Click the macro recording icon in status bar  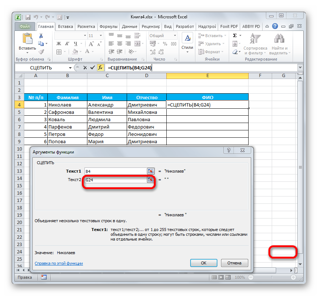pyautogui.click(x=44, y=277)
